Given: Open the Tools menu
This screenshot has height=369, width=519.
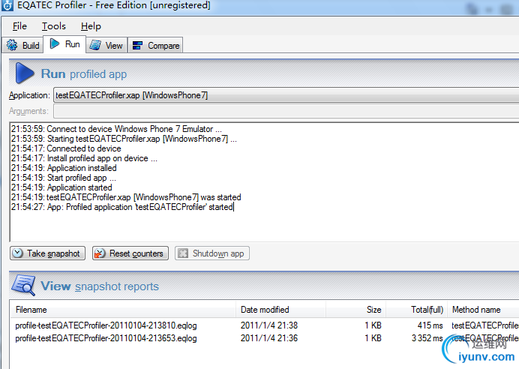Looking at the screenshot, I should click(53, 25).
